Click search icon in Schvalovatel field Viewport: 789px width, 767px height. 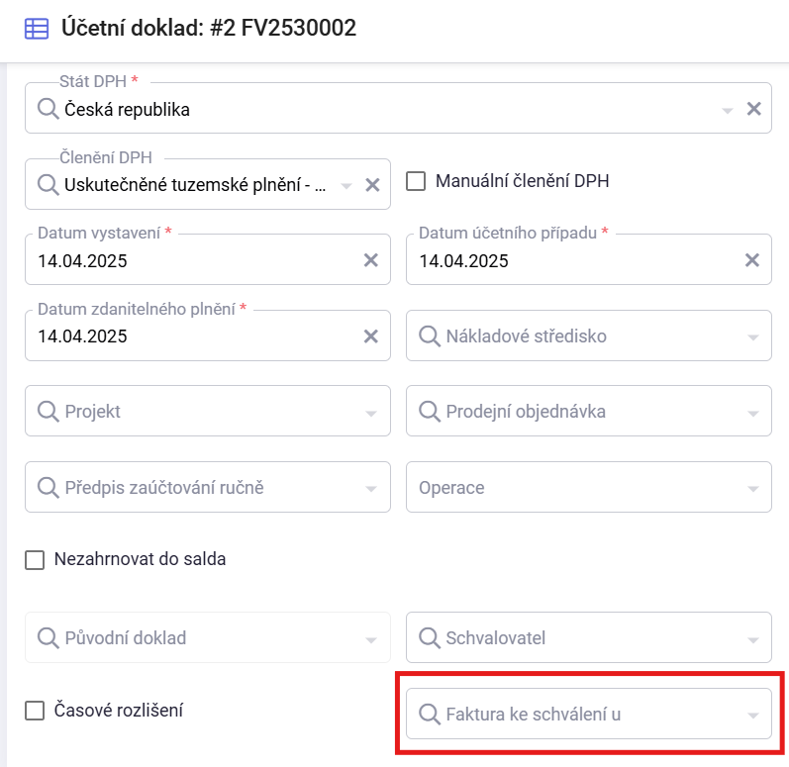click(430, 637)
